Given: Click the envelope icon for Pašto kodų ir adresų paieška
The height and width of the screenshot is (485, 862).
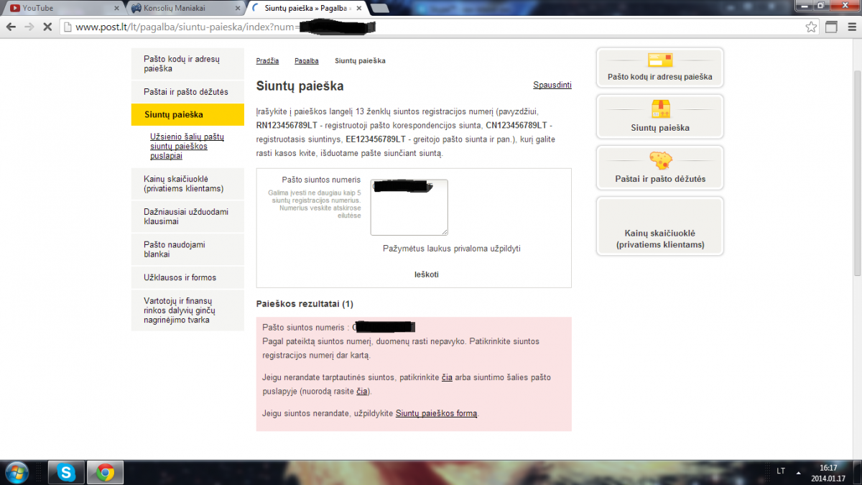Looking at the screenshot, I should [x=659, y=60].
